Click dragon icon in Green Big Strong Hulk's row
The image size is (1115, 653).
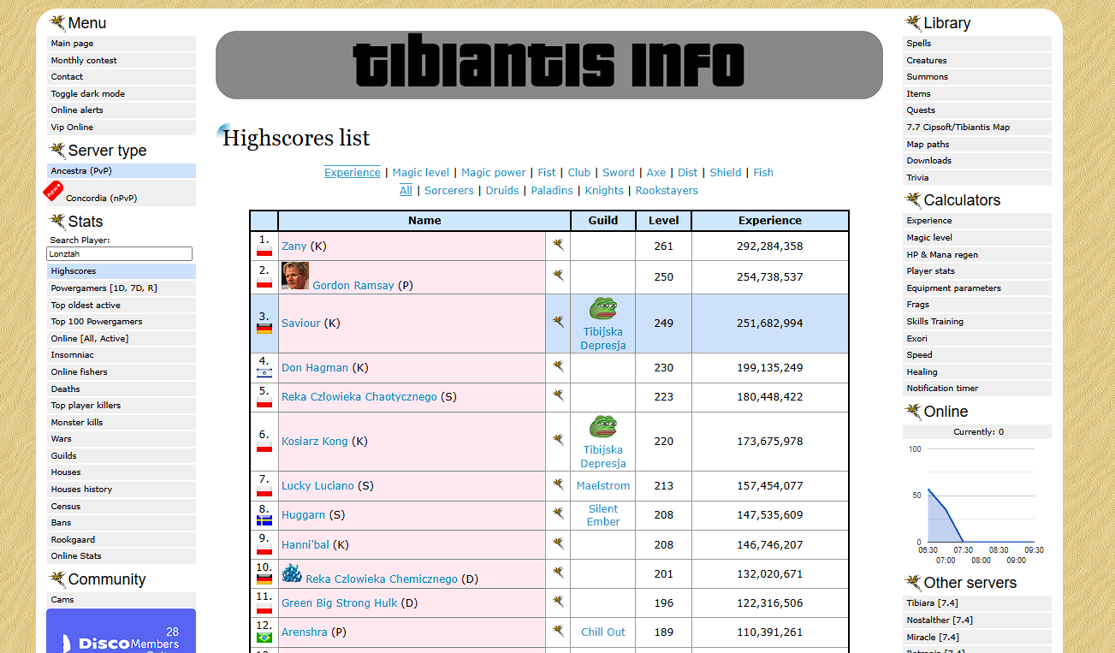pos(558,602)
